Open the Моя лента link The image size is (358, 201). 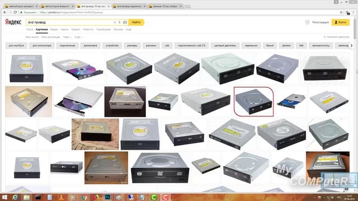pyautogui.click(x=32, y=37)
